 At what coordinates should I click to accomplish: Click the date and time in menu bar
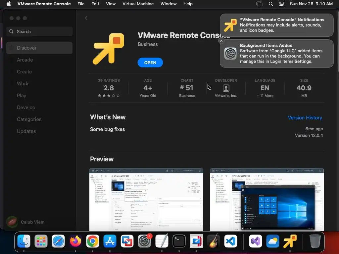click(x=311, y=4)
